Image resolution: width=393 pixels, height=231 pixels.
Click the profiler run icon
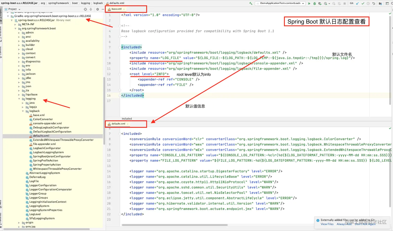[x=325, y=3]
